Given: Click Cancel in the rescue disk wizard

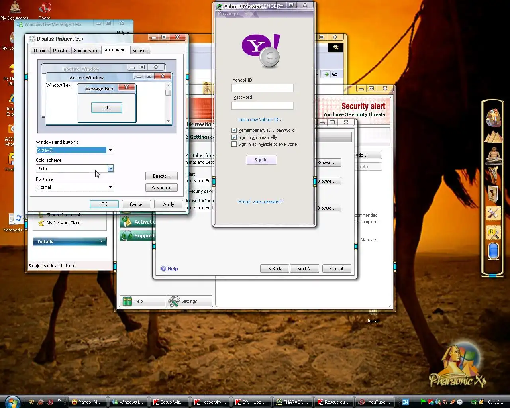Looking at the screenshot, I should 336,269.
